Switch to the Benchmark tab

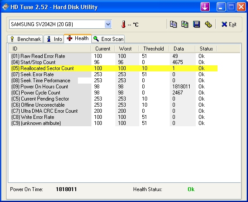pyautogui.click(x=25, y=39)
